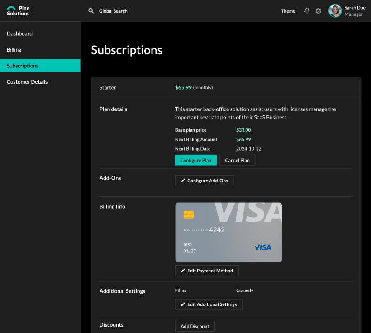Click the pencil icon on Edit Additional Settings
The height and width of the screenshot is (333, 371).
[183, 304]
